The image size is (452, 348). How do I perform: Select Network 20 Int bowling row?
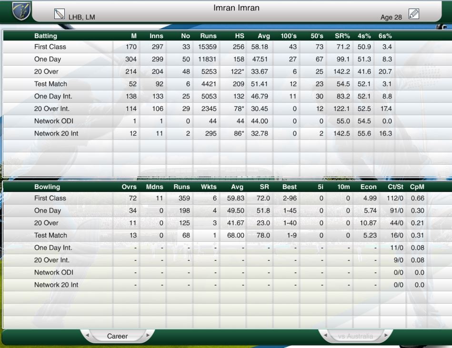pyautogui.click(x=228, y=285)
